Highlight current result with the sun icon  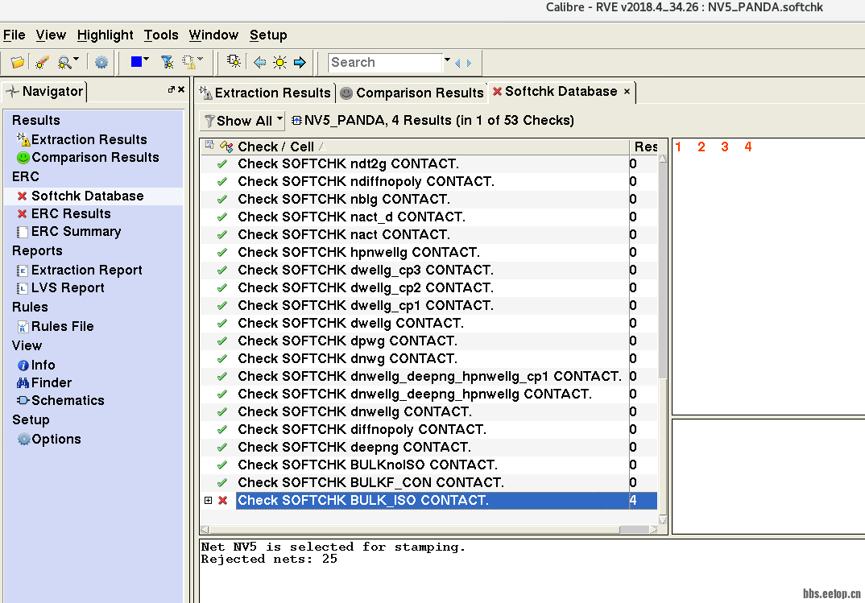pyautogui.click(x=279, y=62)
